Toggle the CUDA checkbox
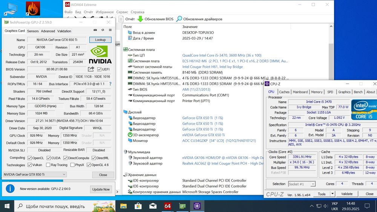 tap(49, 158)
